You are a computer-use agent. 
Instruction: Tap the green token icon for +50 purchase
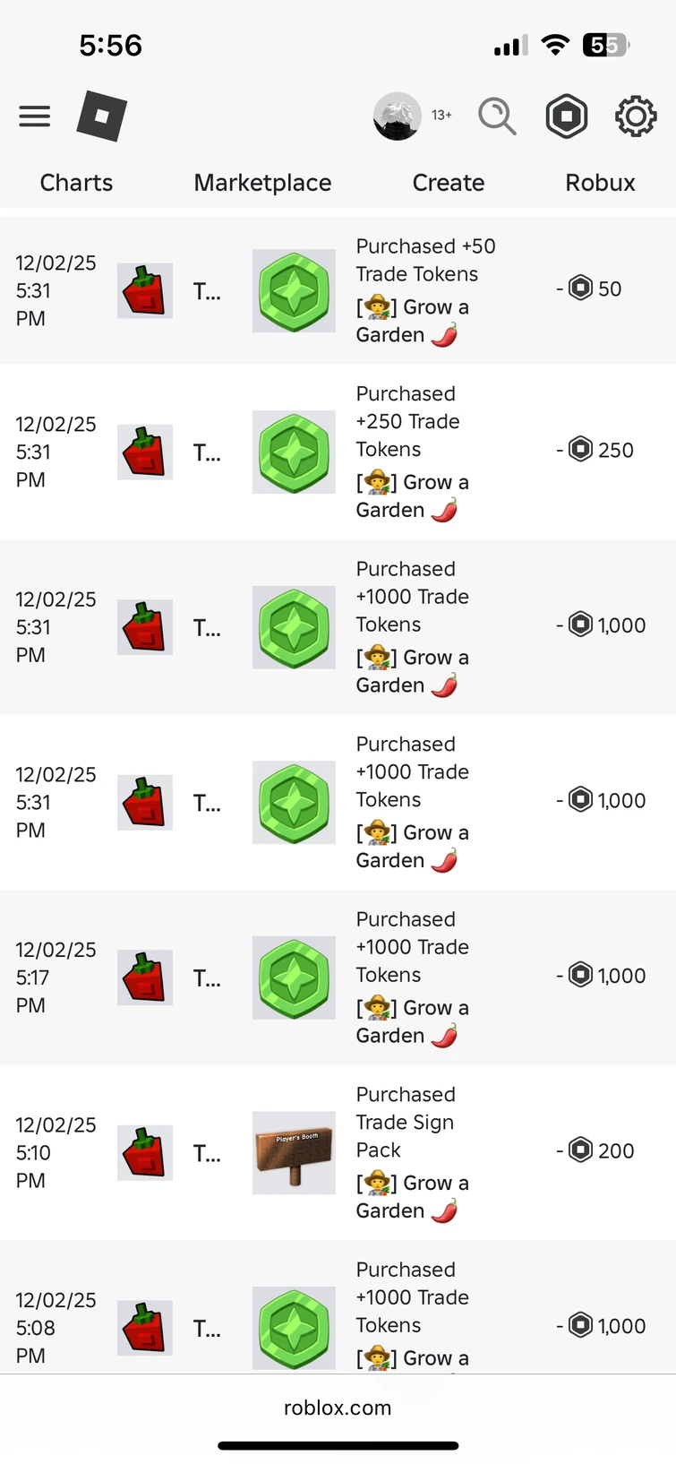click(294, 291)
